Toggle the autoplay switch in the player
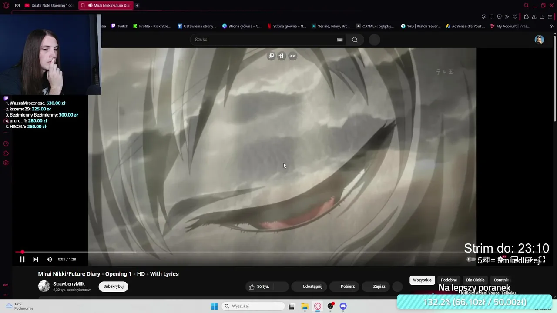Viewport: 557px width, 313px height. tap(471, 260)
